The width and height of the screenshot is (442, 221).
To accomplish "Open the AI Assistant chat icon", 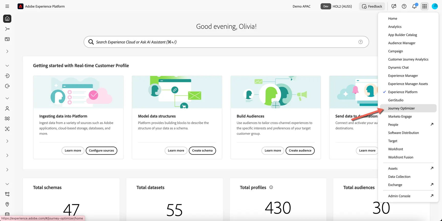I will (x=394, y=6).
